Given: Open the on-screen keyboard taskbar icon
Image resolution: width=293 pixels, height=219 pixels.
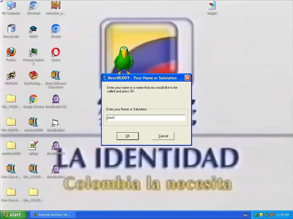Looking at the screenshot, I should [x=246, y=215].
